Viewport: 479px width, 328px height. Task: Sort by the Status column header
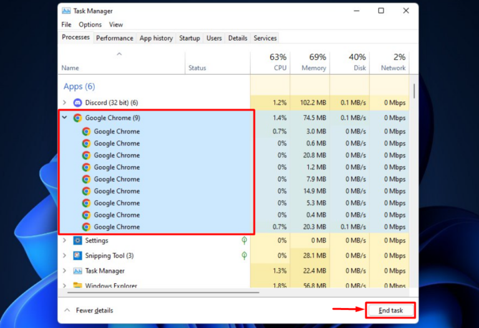tap(218, 63)
